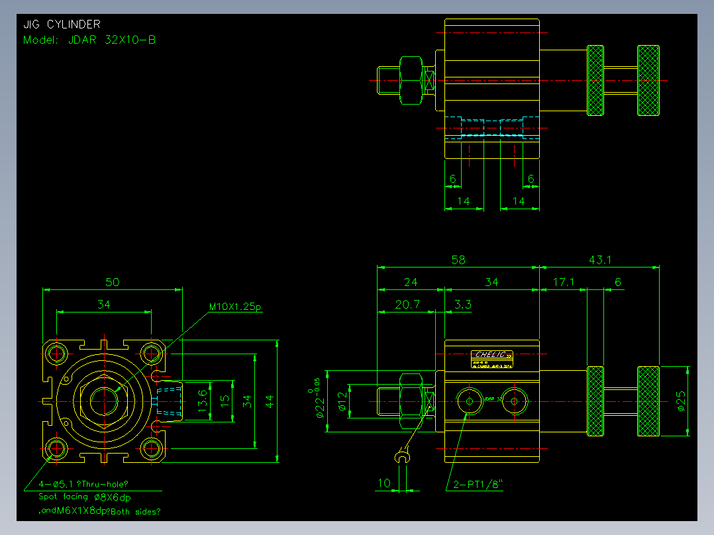Viewport: 714px width, 535px height.
Task: Select the '43.1' dimension value
Action: pos(599,260)
